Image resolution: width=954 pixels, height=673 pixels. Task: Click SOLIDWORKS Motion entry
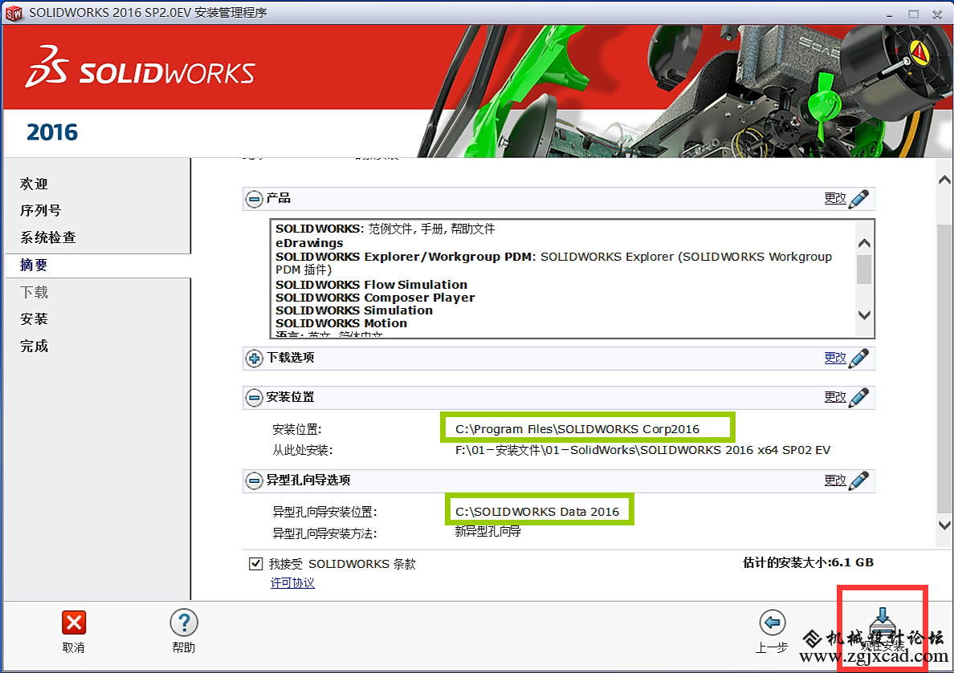point(341,323)
